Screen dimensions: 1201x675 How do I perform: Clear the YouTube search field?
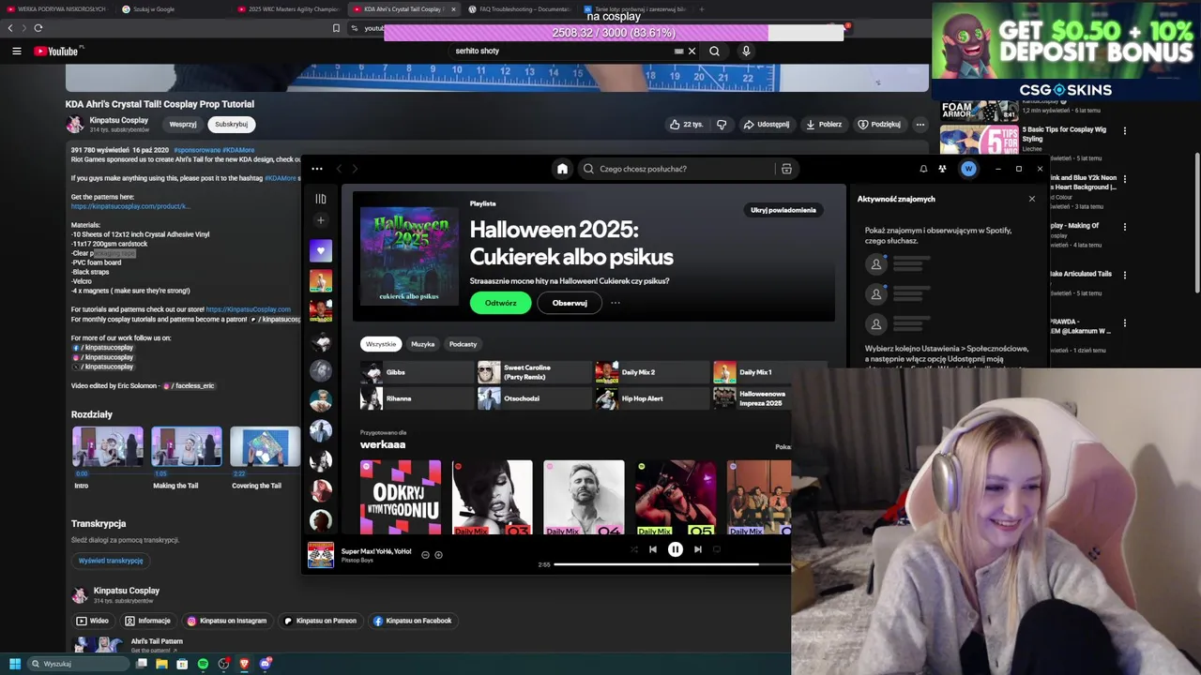(692, 51)
